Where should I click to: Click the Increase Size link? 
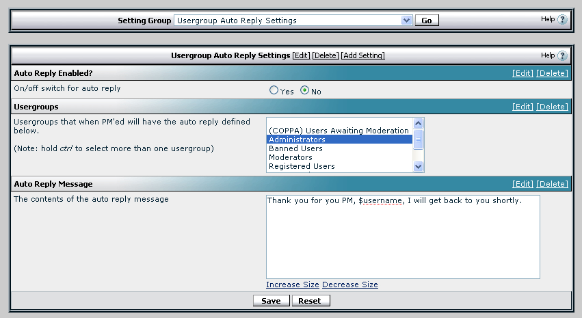click(x=293, y=284)
